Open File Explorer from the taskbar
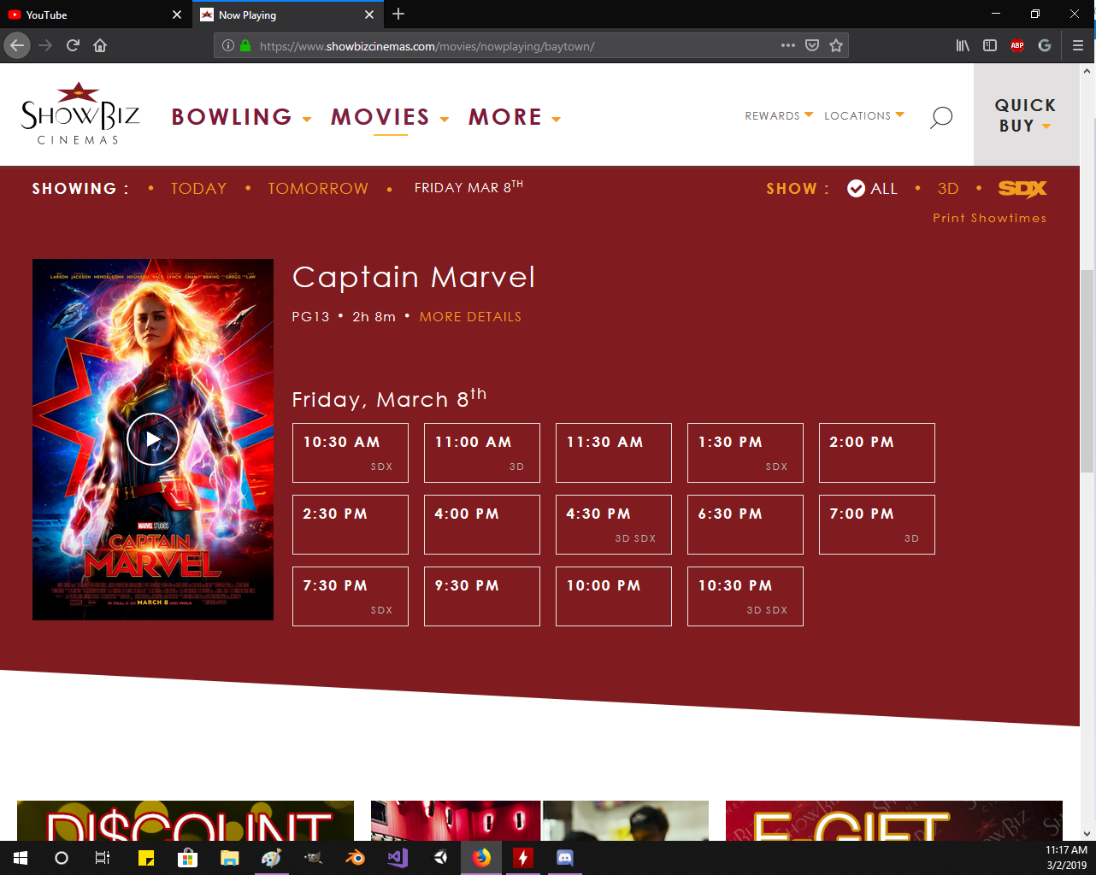The height and width of the screenshot is (875, 1096). click(x=229, y=858)
